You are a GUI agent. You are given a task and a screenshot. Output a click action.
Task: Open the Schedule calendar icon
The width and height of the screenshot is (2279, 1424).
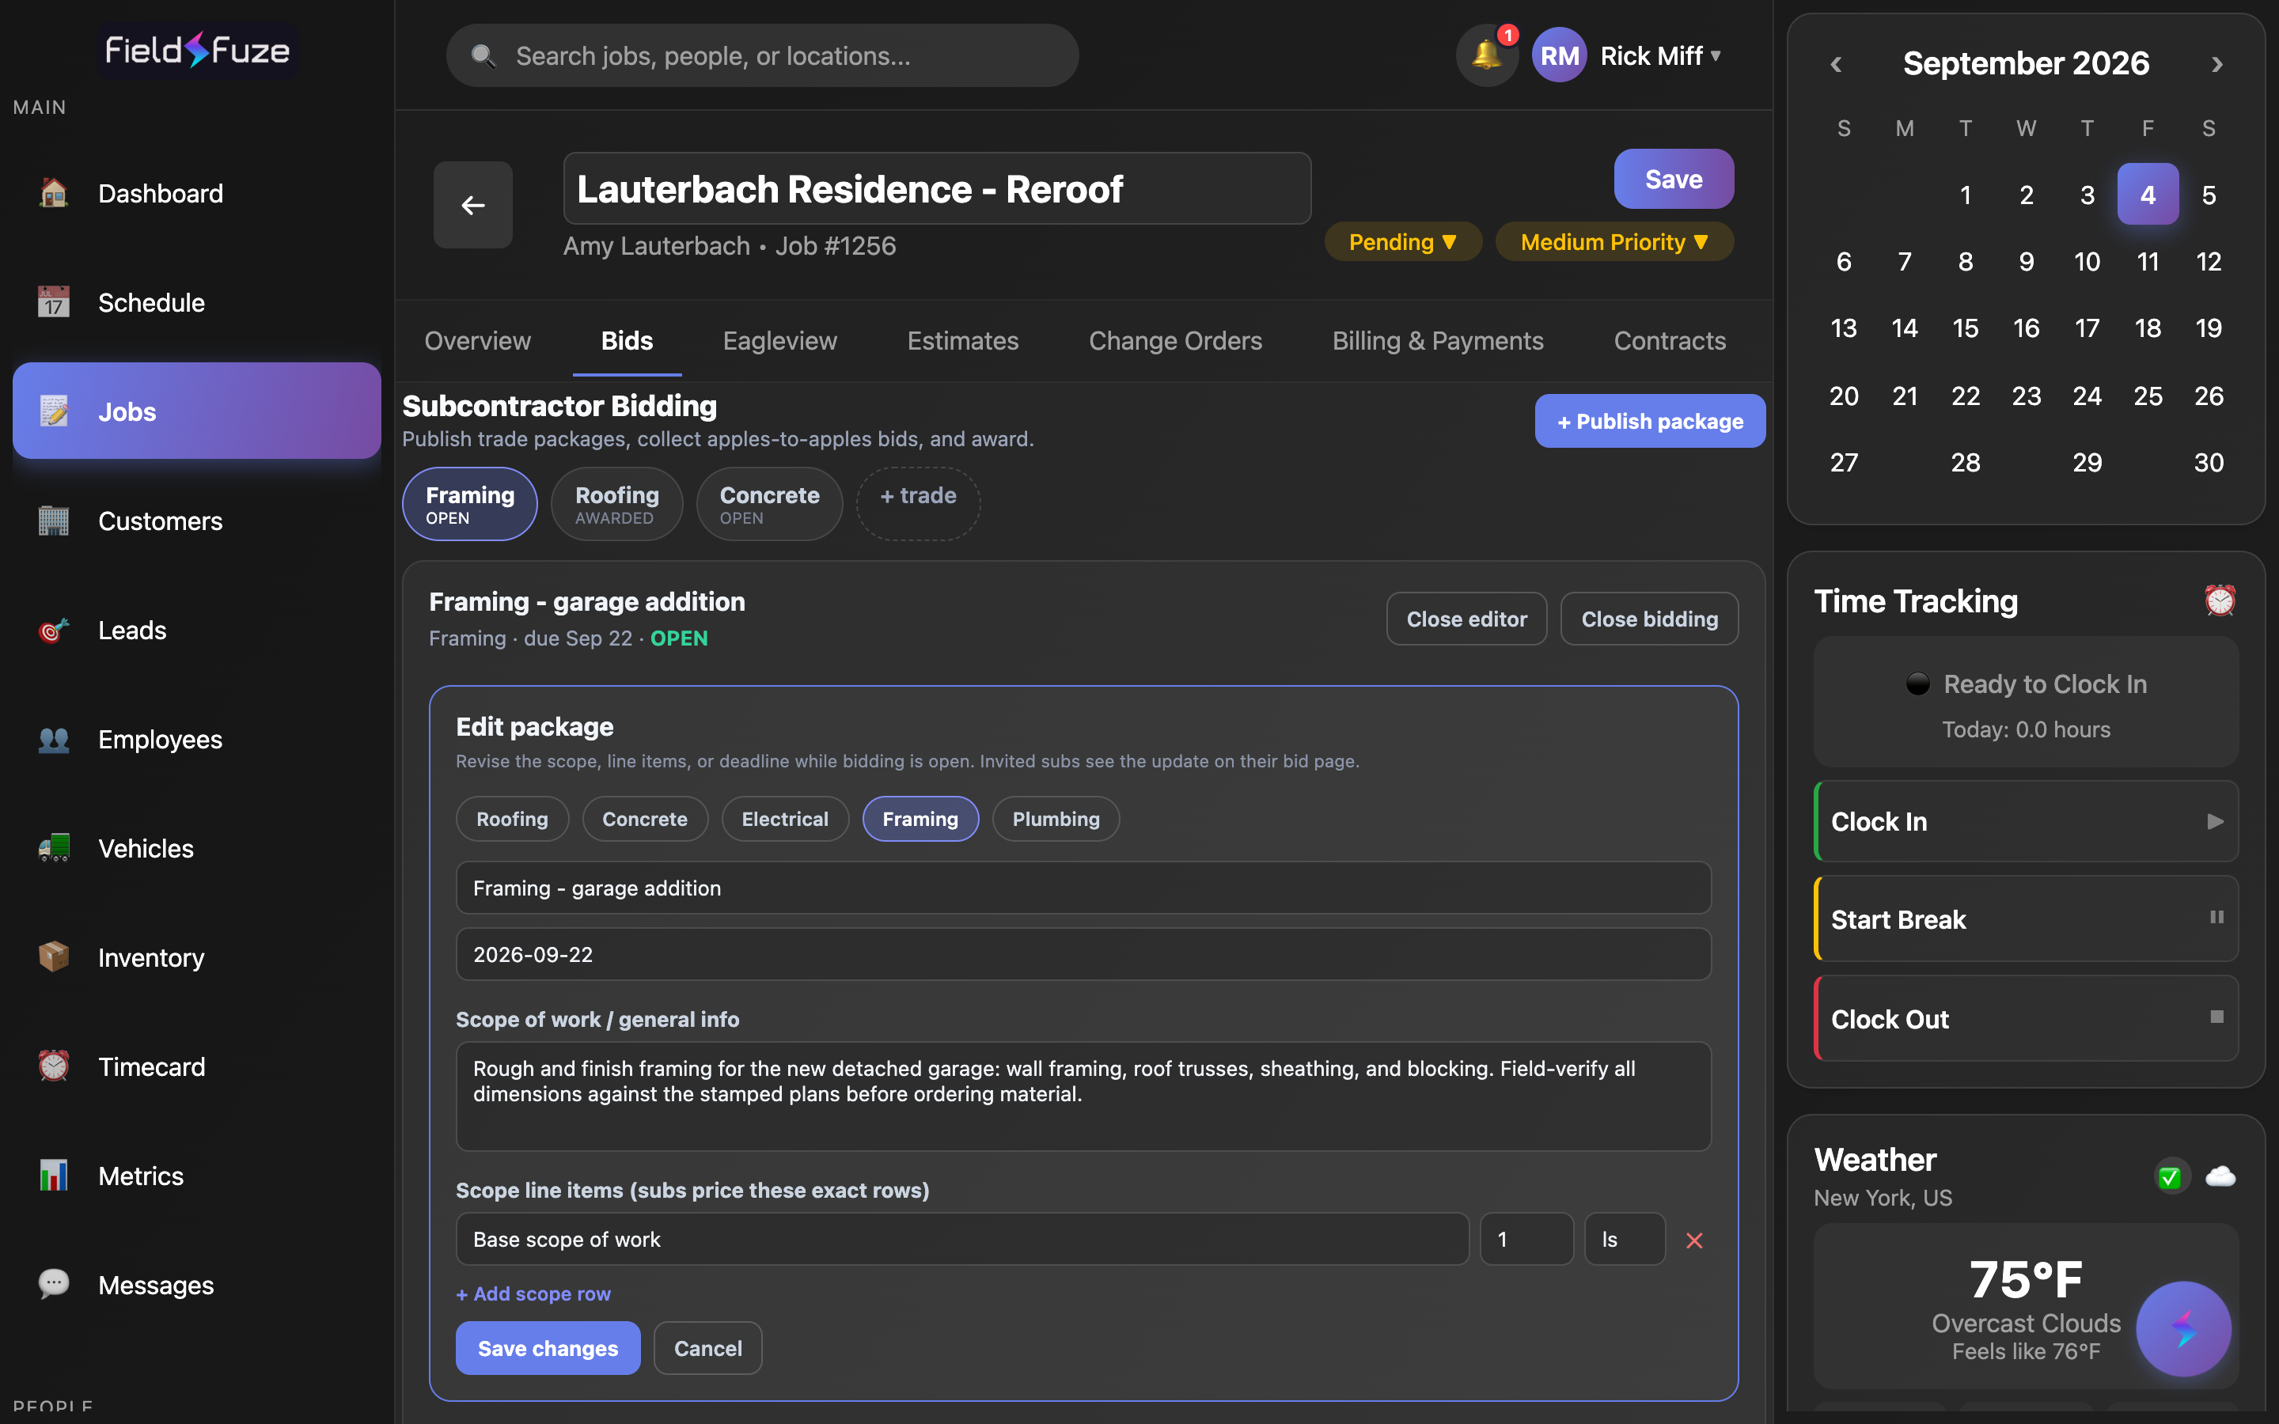54,302
